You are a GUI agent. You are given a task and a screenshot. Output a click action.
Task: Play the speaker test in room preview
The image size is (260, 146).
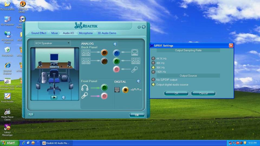(x=54, y=98)
